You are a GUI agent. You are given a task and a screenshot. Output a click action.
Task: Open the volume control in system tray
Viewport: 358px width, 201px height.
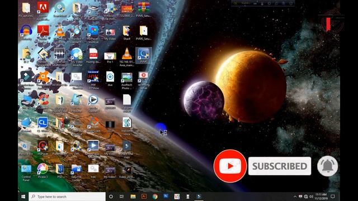311,197
